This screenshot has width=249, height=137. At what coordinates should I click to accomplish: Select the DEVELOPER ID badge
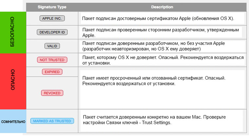coord(52,32)
